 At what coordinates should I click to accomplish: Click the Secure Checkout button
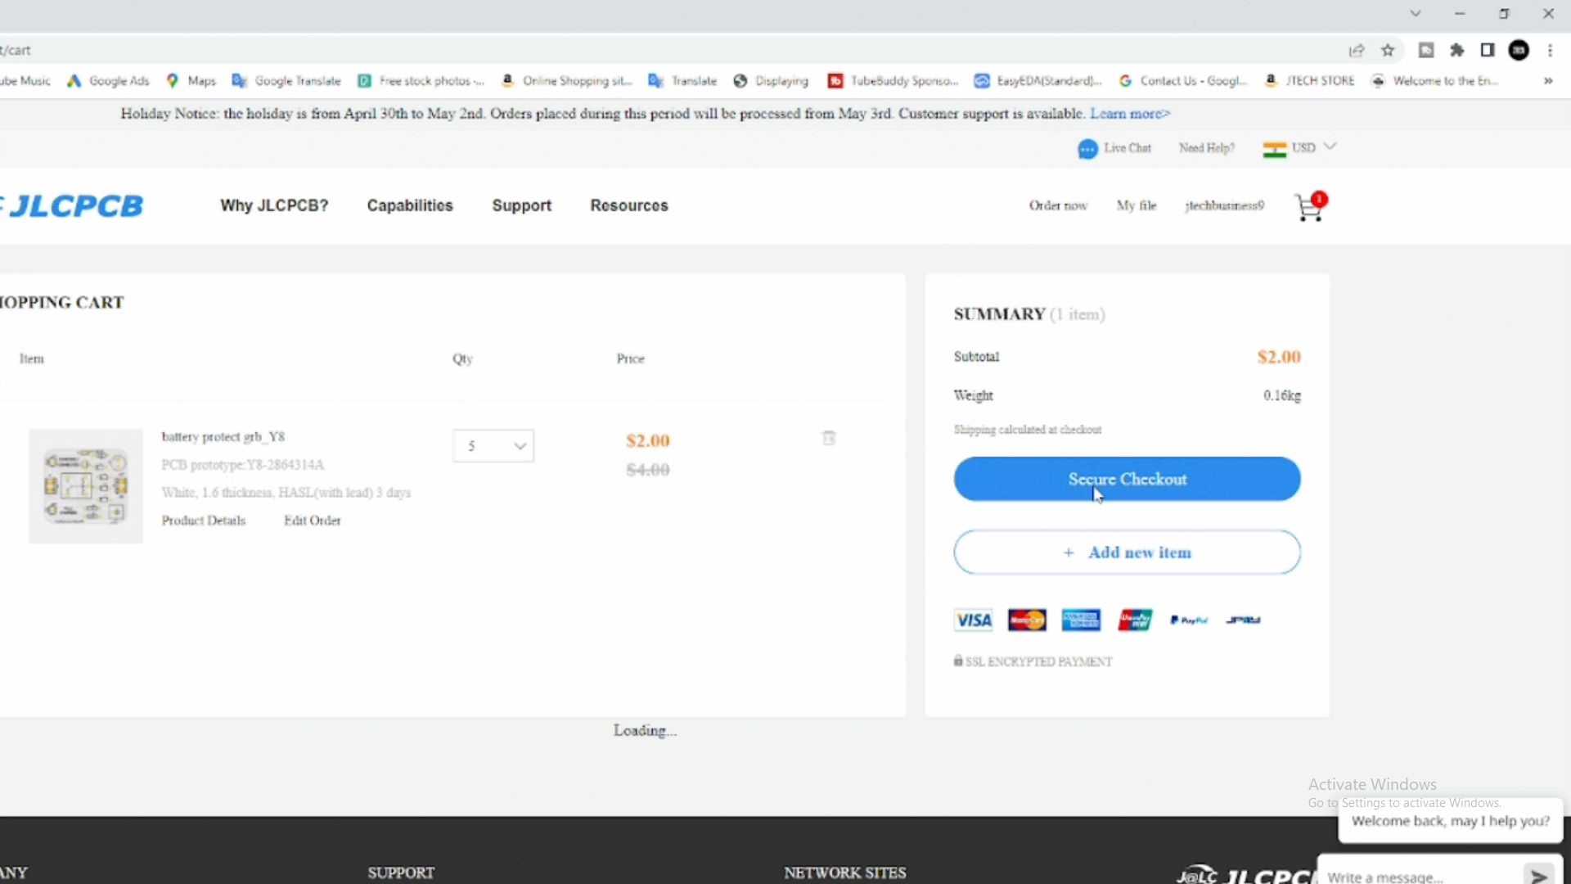tap(1127, 479)
